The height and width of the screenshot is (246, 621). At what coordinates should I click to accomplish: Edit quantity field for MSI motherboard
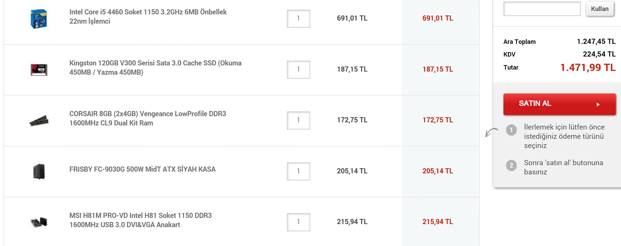coord(298,222)
